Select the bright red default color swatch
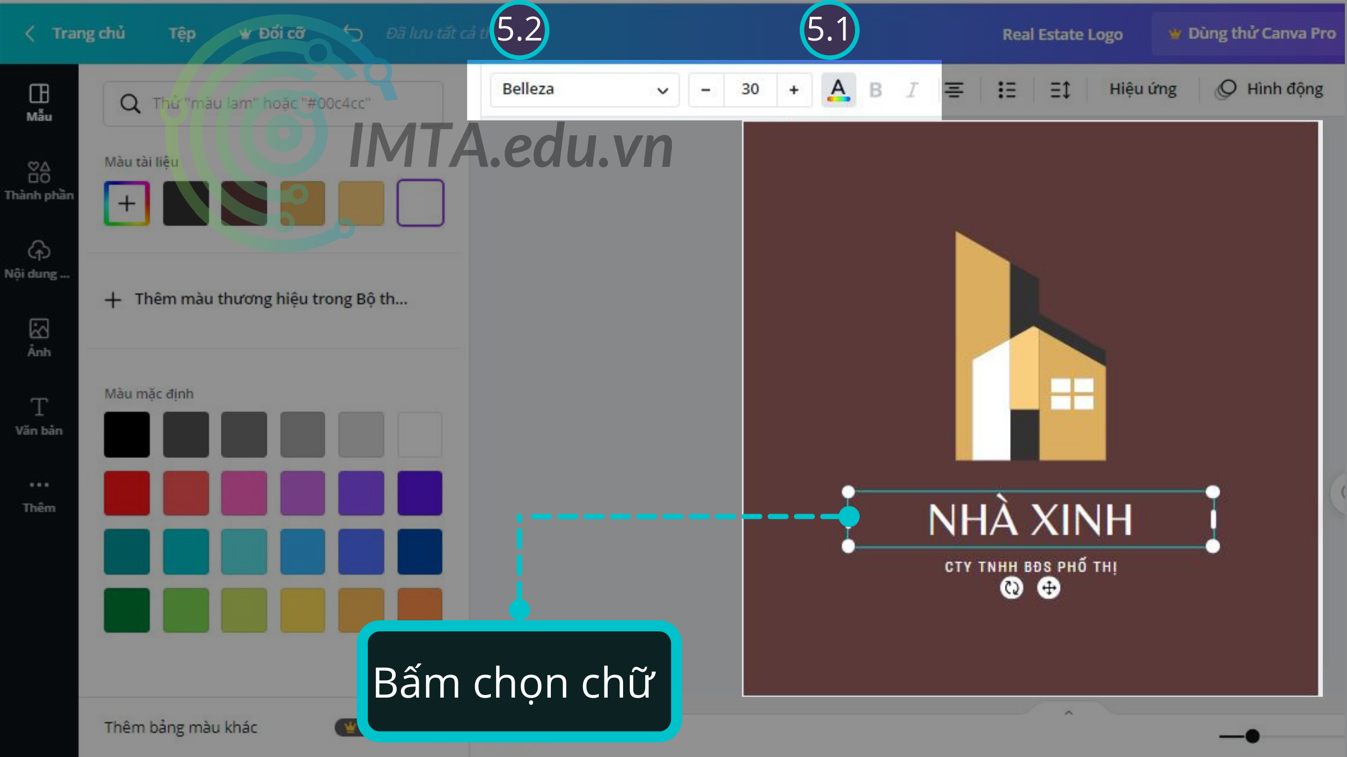Viewport: 1347px width, 757px height. coord(127,493)
